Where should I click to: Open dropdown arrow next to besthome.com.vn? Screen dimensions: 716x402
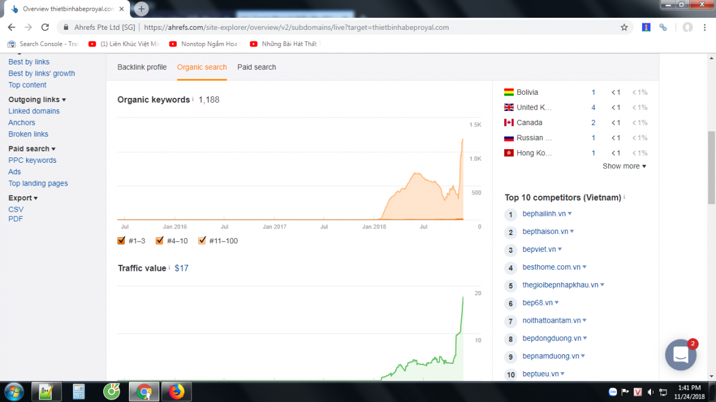[x=584, y=268]
